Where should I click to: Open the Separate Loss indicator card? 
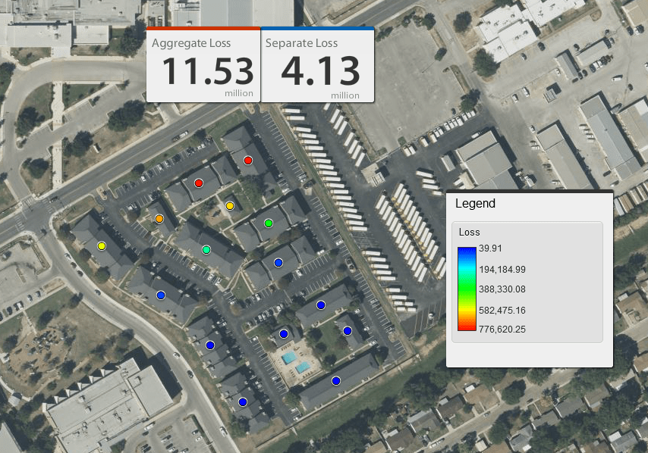[317, 65]
